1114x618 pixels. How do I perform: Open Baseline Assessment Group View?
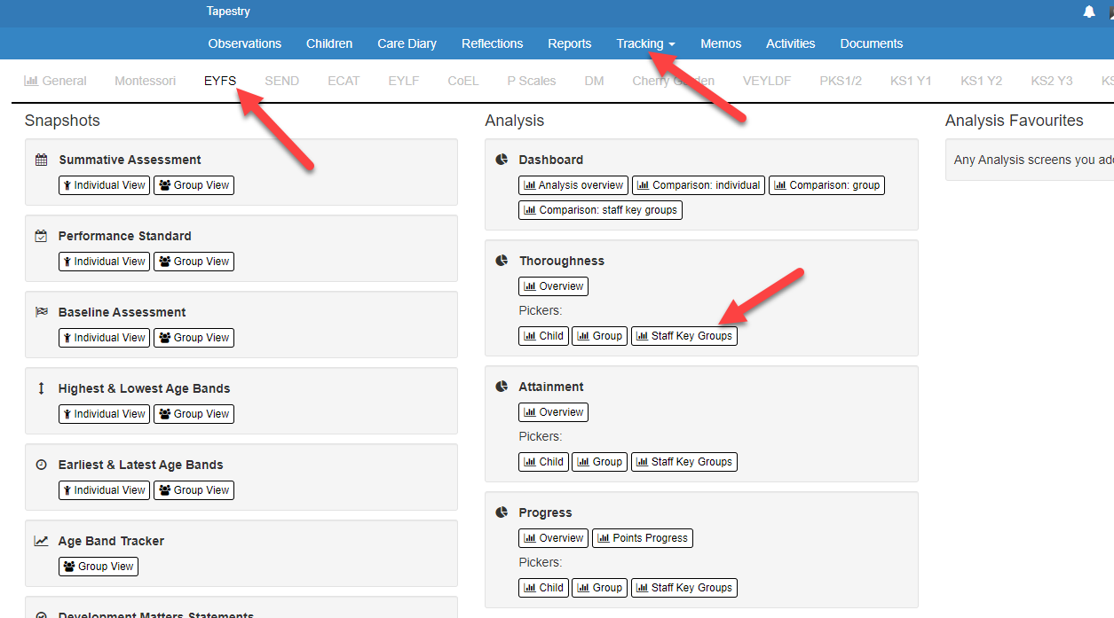pos(194,338)
